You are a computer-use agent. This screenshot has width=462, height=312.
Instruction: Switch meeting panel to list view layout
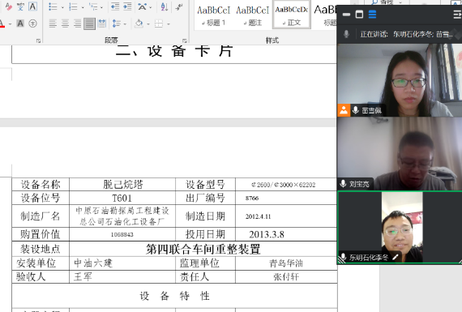click(x=372, y=14)
